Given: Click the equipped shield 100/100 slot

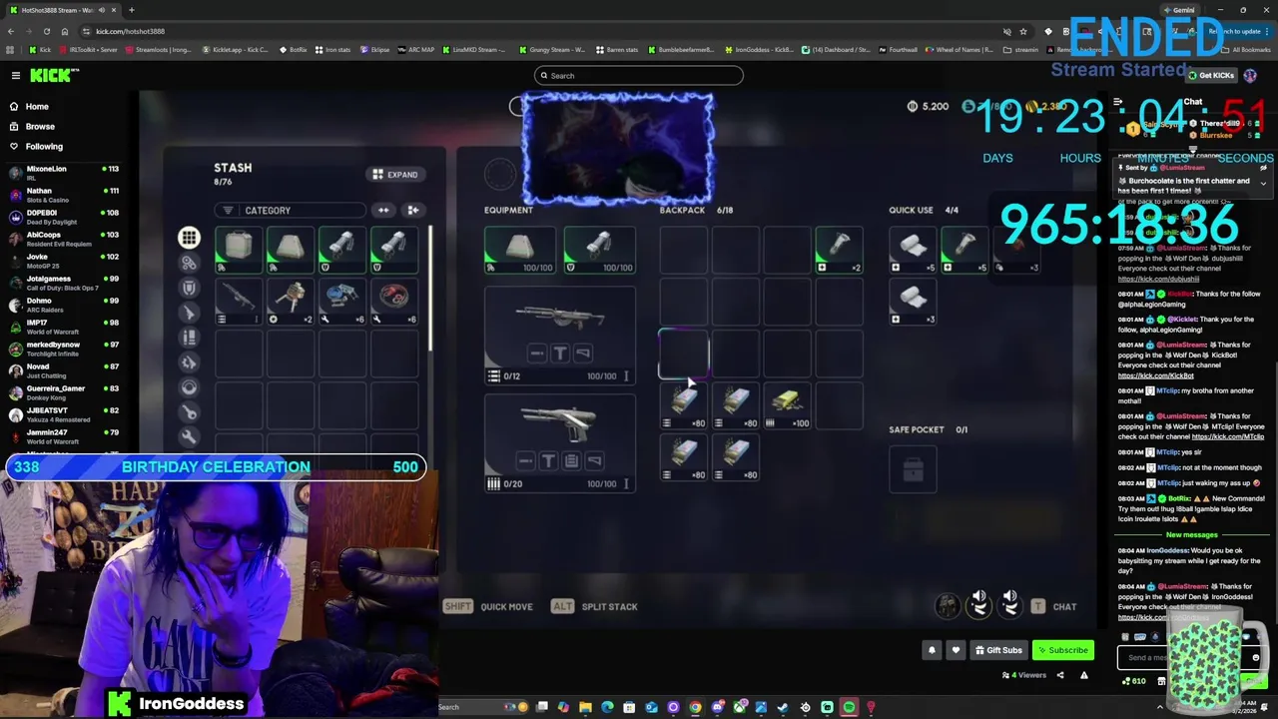Looking at the screenshot, I should point(599,250).
